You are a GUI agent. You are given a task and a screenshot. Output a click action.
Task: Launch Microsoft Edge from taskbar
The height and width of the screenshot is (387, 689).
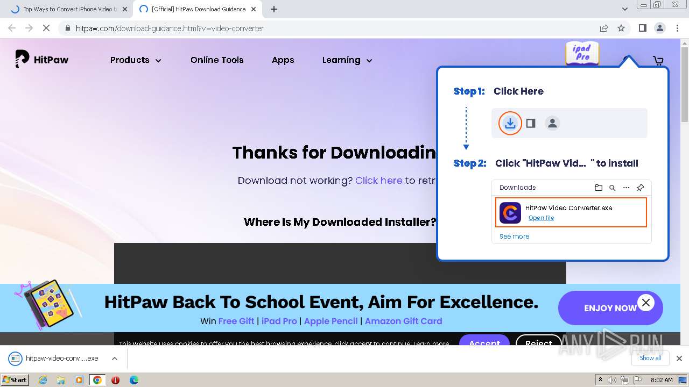point(133,379)
